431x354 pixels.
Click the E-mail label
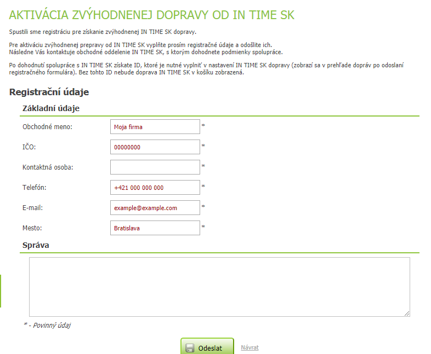pyautogui.click(x=33, y=208)
